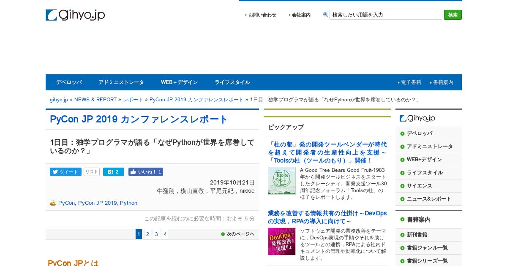
Task: Click the gihyo.jp logo in header
Action: coord(75,15)
